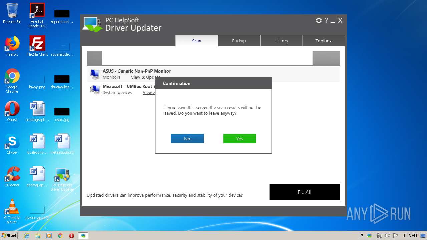
Task: Select the Opera desktop shortcut
Action: 12,111
